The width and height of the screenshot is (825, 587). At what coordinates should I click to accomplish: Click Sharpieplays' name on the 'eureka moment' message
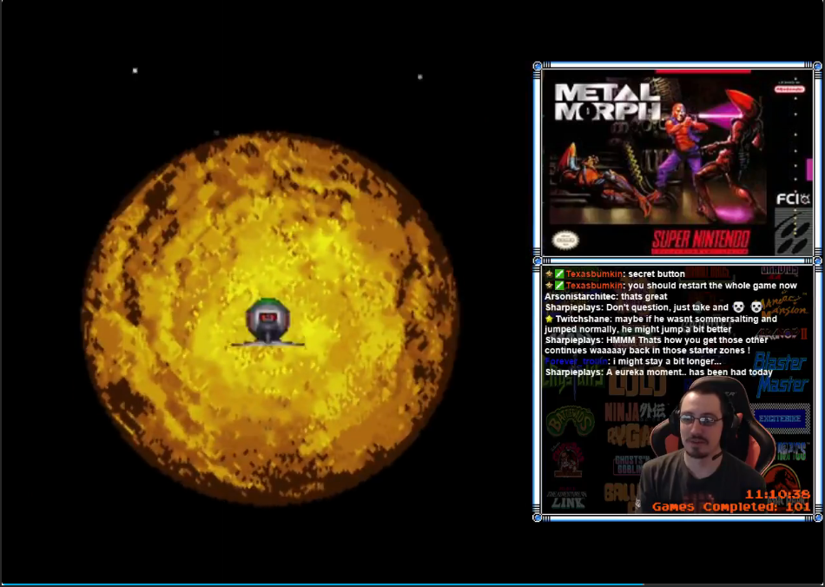click(x=573, y=373)
